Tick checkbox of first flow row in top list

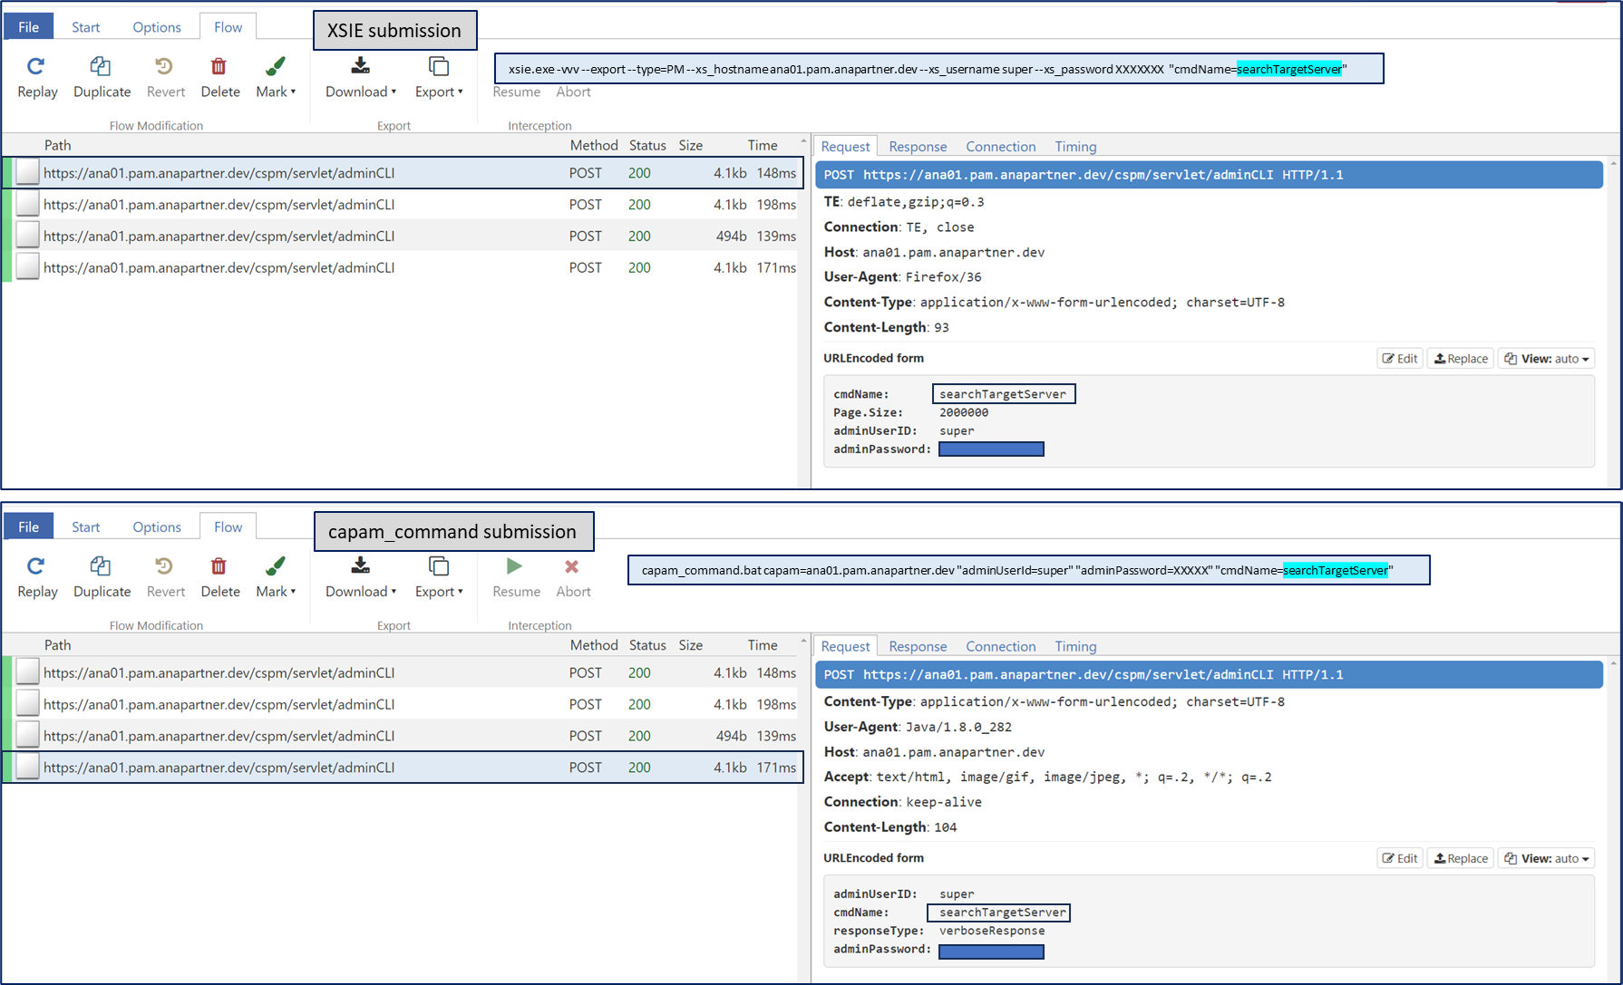28,173
